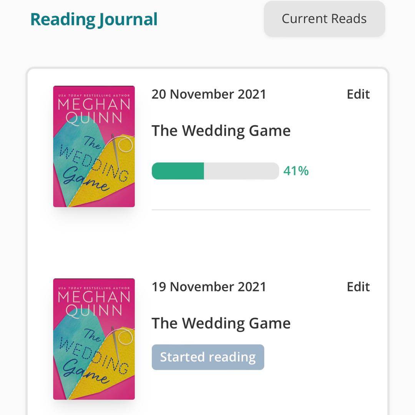415x415 pixels.
Task: Select the 20 November 2021 date text
Action: click(209, 94)
